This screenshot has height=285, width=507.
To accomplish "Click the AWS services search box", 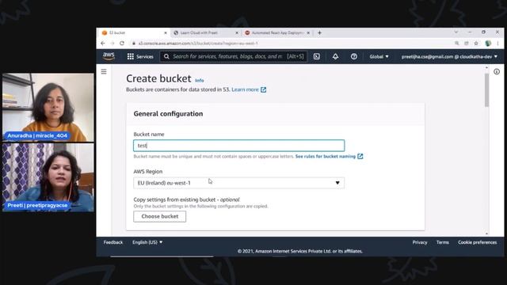I will pyautogui.click(x=233, y=56).
